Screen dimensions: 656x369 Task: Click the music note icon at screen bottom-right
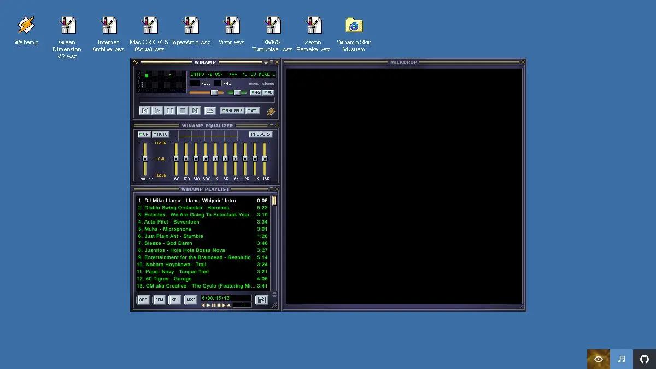pos(622,359)
